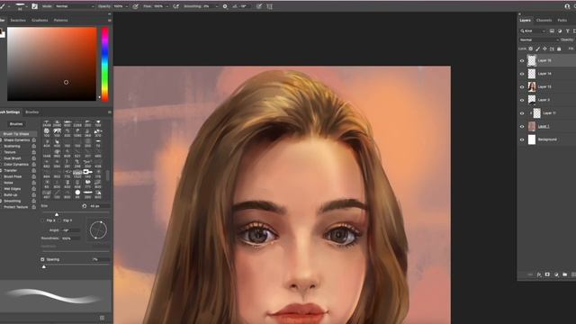Click lock icon next to Protect Texture
Image resolution: width=576 pixels, height=324 pixels.
34,207
